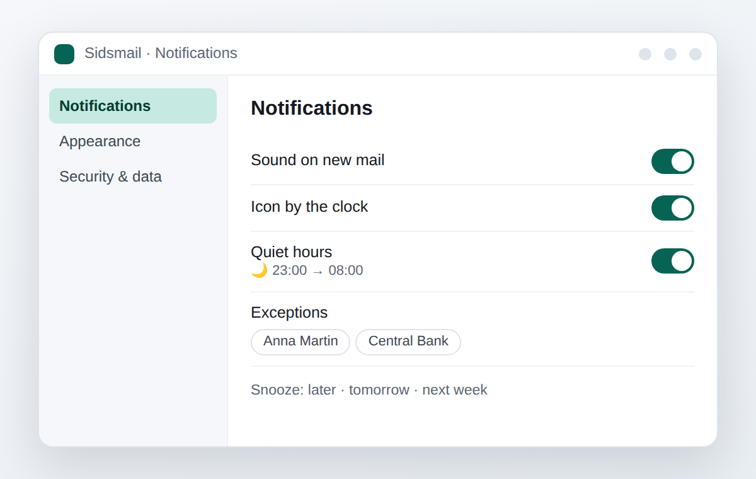Viewport: 756px width, 479px height.
Task: Disable the Sound on new mail toggle
Action: point(673,161)
